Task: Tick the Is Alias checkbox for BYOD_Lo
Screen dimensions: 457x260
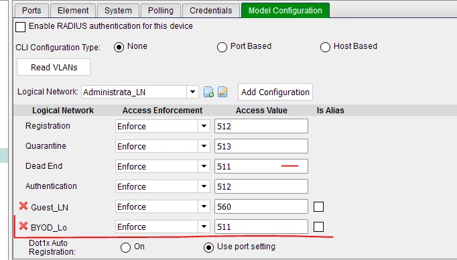Action: click(x=318, y=226)
